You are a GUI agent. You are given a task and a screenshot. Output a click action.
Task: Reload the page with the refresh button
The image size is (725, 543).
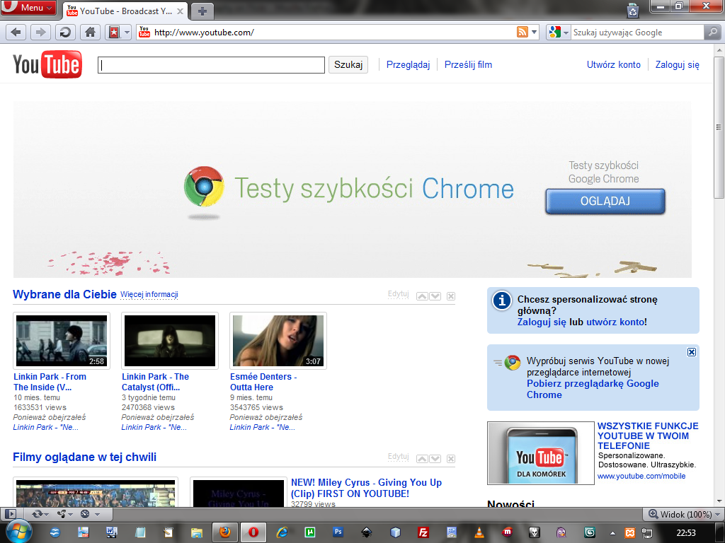[x=65, y=33]
